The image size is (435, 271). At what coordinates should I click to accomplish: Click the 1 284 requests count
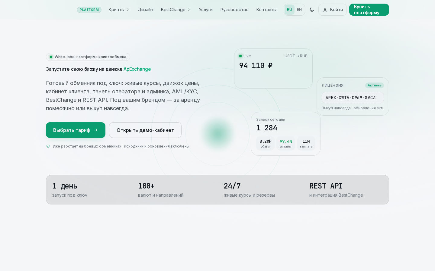click(267, 128)
